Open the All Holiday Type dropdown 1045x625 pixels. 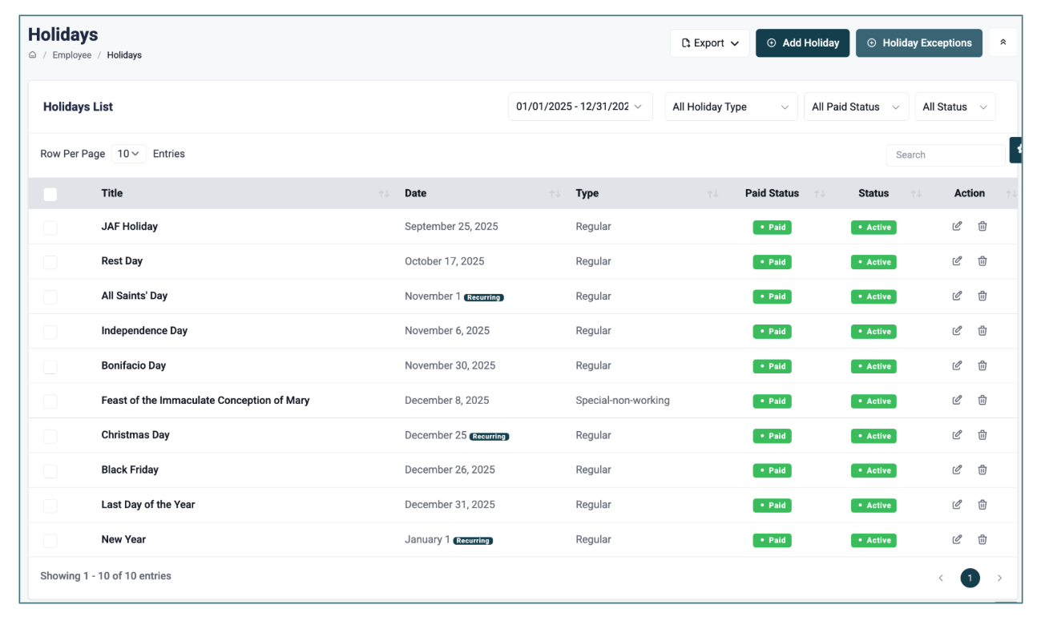pyautogui.click(x=730, y=107)
